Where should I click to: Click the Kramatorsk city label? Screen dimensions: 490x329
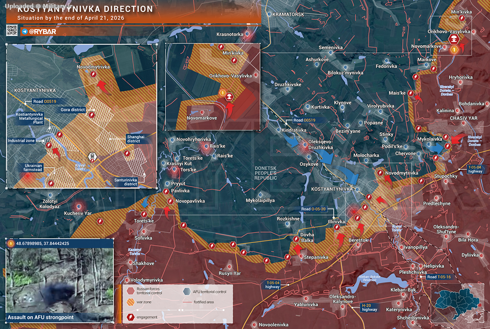tap(288, 14)
